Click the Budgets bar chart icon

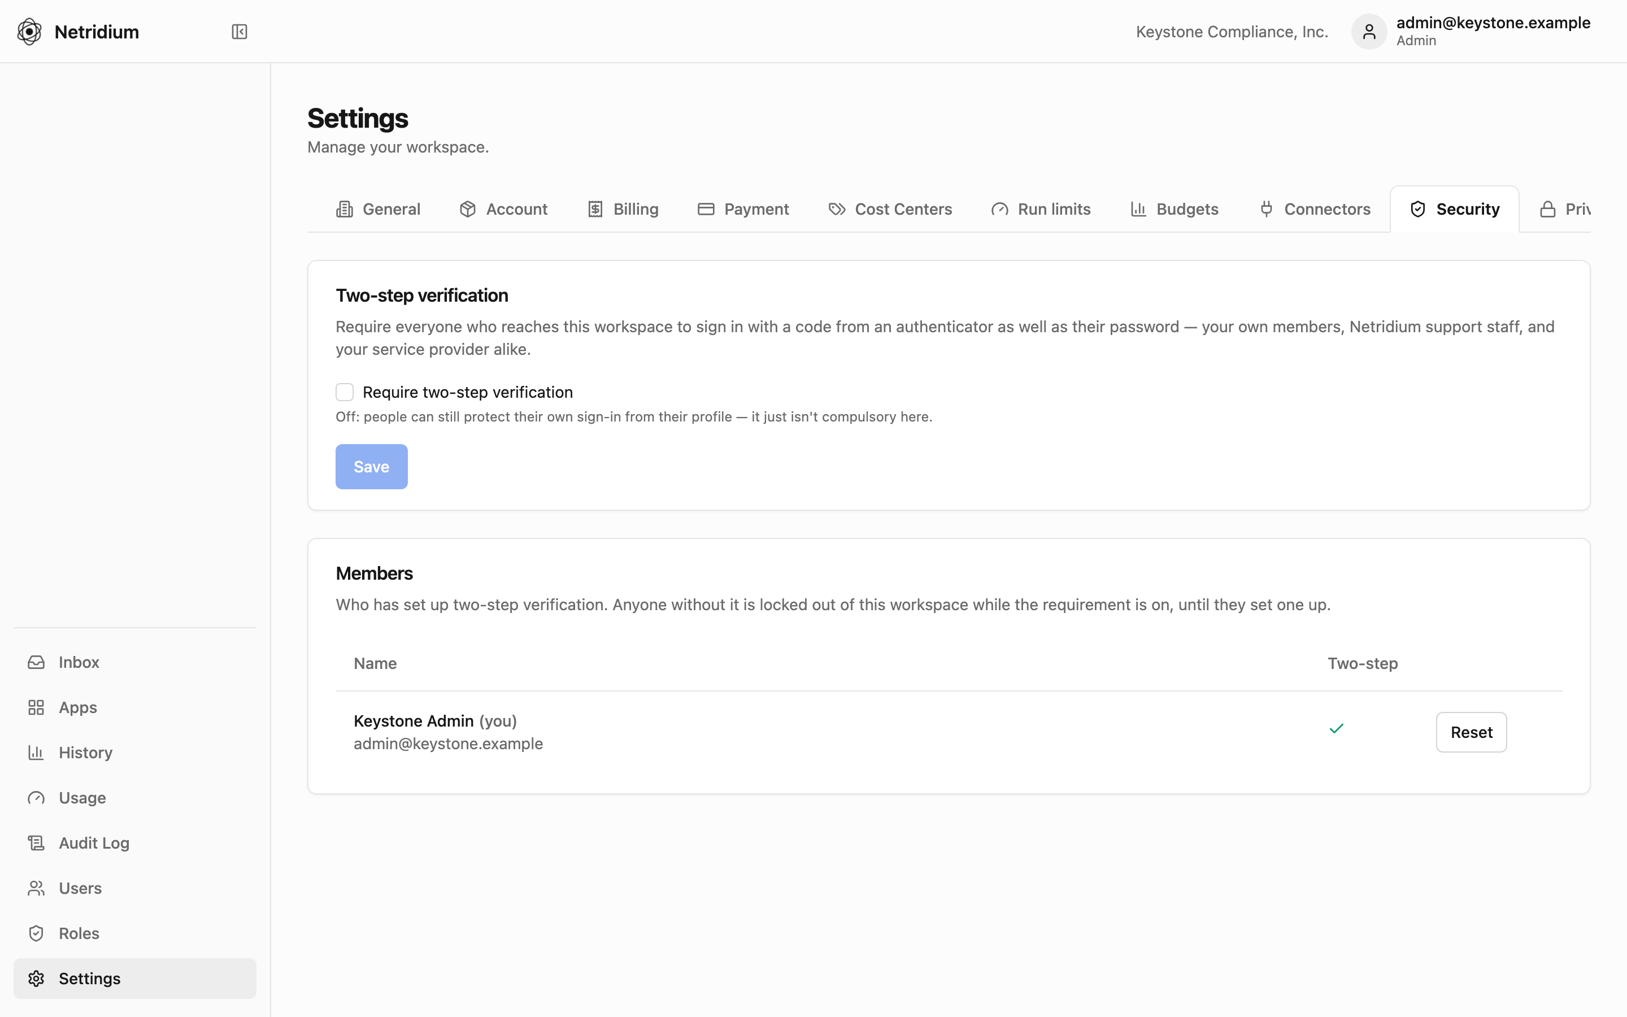[x=1138, y=209]
